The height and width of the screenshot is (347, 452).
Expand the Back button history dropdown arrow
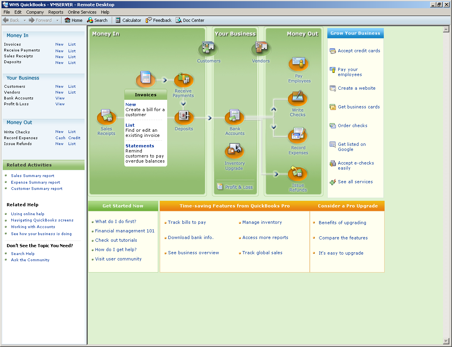click(25, 21)
